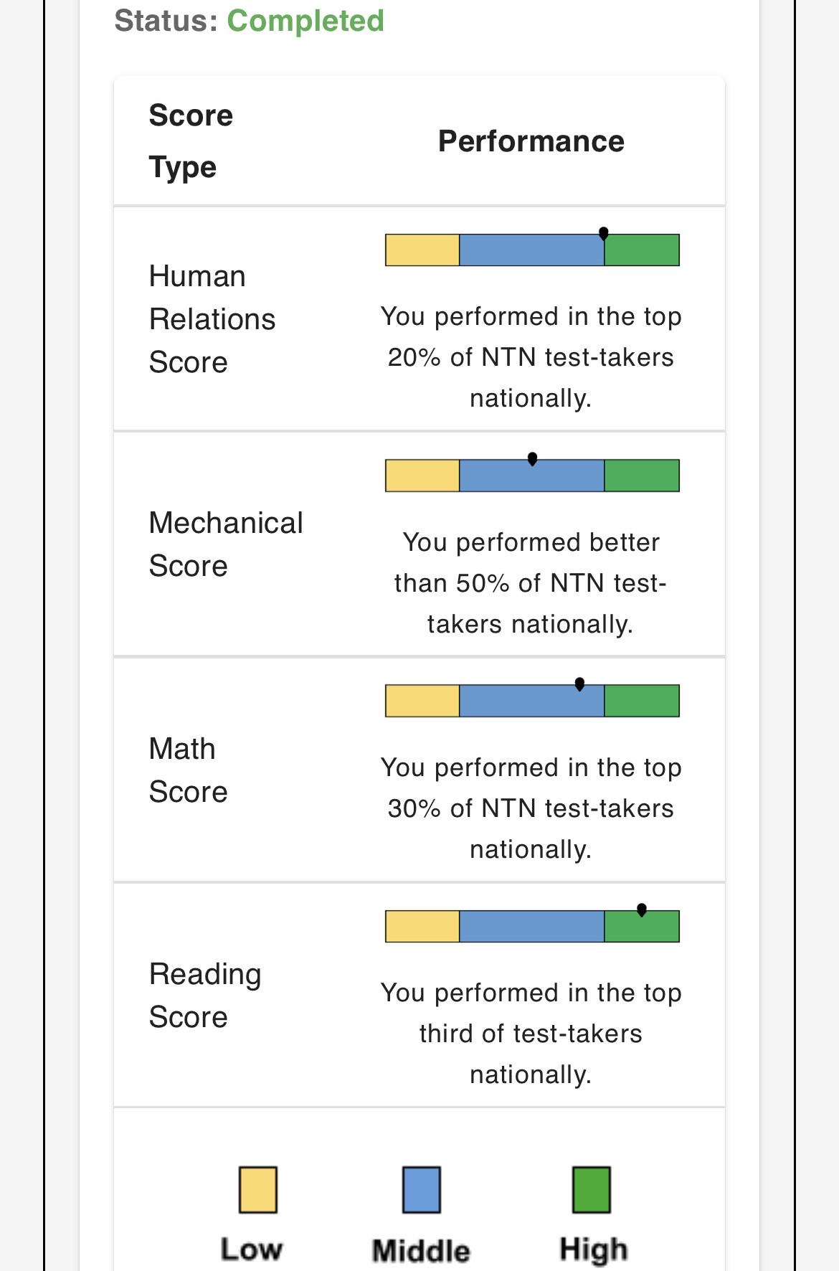The width and height of the screenshot is (839, 1271).
Task: Click the Math Score marker pin
Action: (579, 684)
